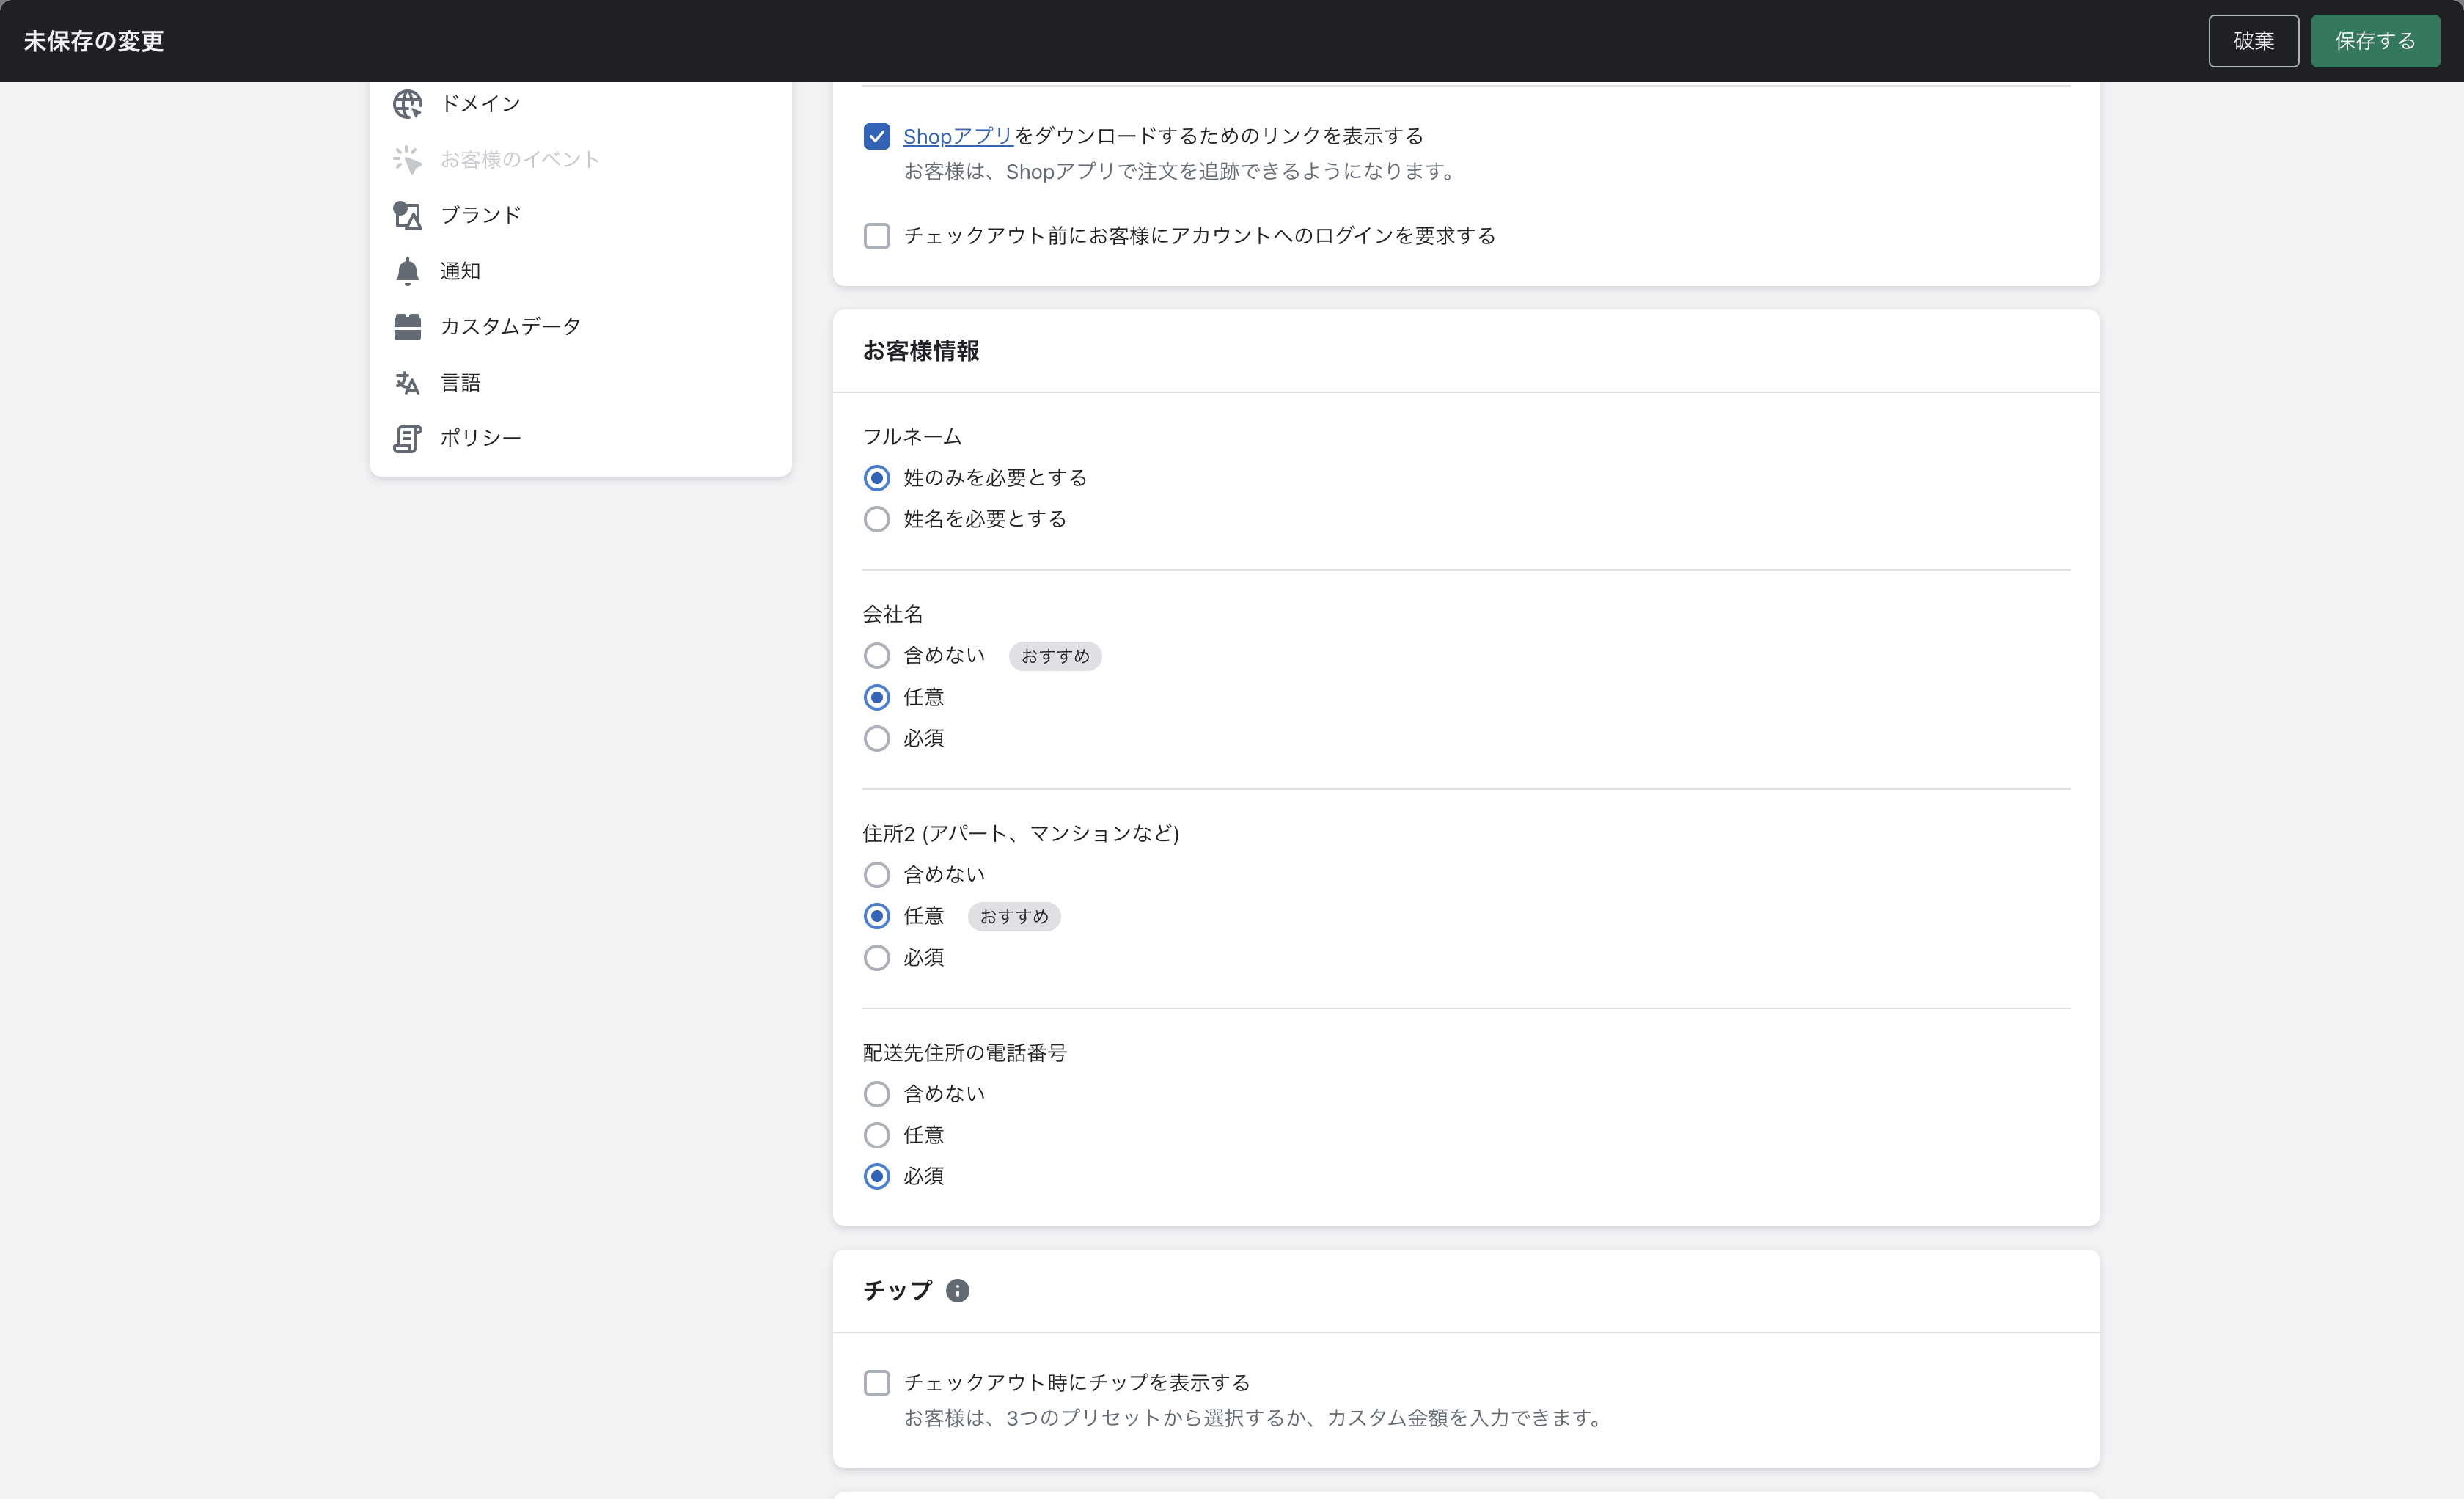Click the 住所2 (アパート、マンションなど) label
Image resolution: width=2464 pixels, height=1499 pixels.
[x=1021, y=834]
